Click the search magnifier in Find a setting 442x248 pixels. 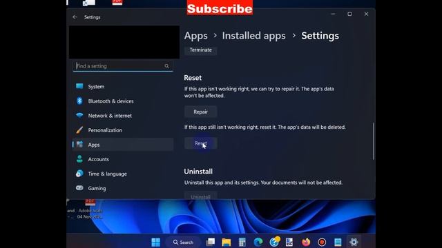(x=166, y=66)
